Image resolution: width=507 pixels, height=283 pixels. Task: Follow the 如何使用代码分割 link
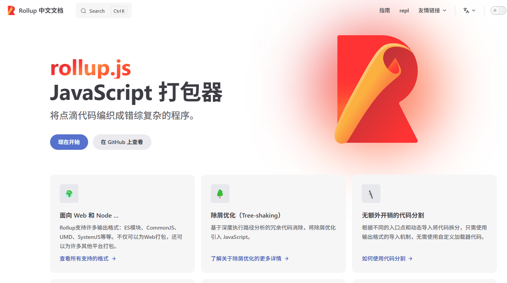(384, 259)
